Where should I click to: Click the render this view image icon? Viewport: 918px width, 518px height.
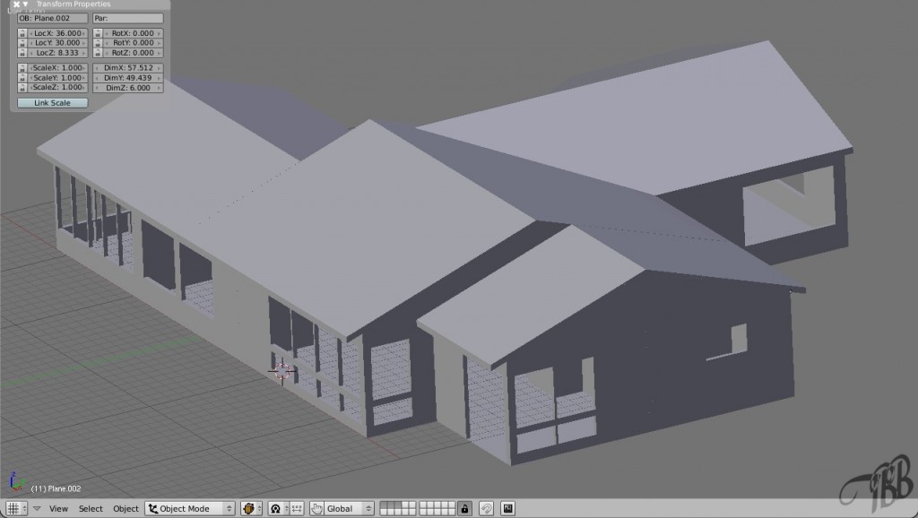507,509
